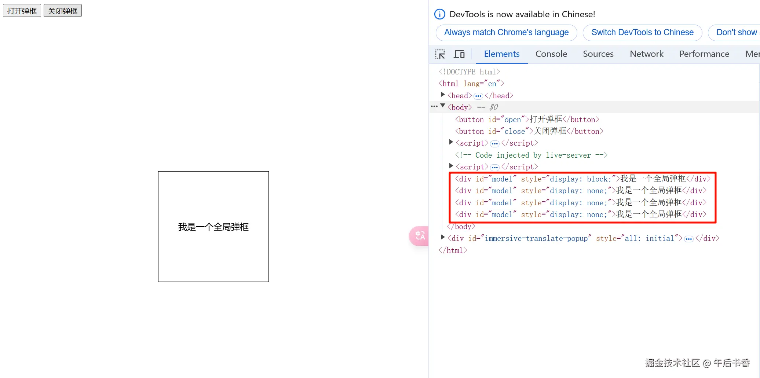Viewport: 760px width, 378px height.
Task: Click the ellipsis badge in the immersive-translate-popup div
Action: [689, 239]
